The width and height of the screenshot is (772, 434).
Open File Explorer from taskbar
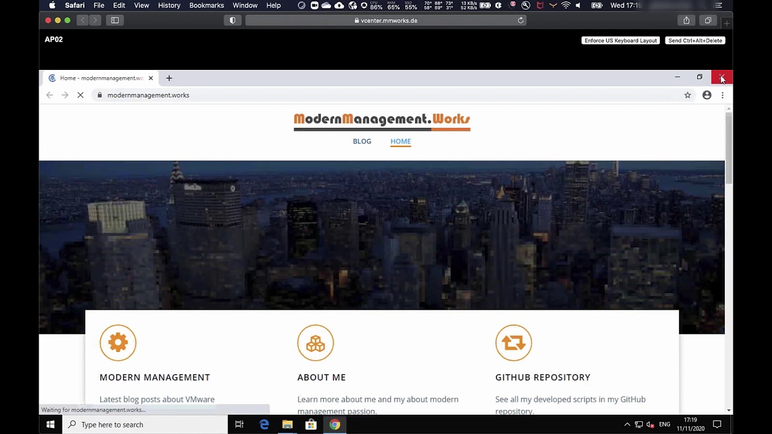288,424
